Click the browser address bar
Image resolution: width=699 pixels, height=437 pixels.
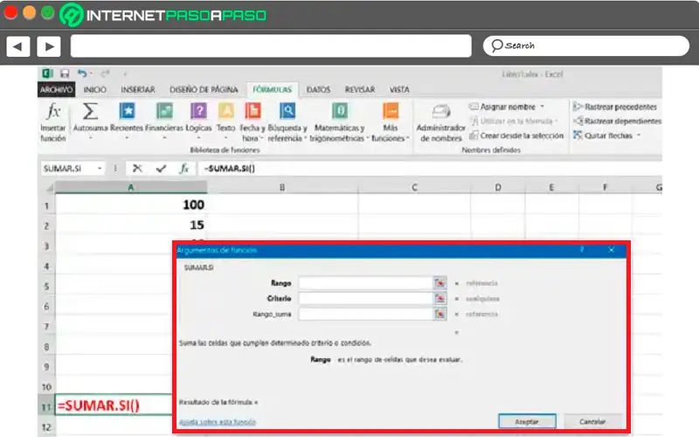click(271, 46)
